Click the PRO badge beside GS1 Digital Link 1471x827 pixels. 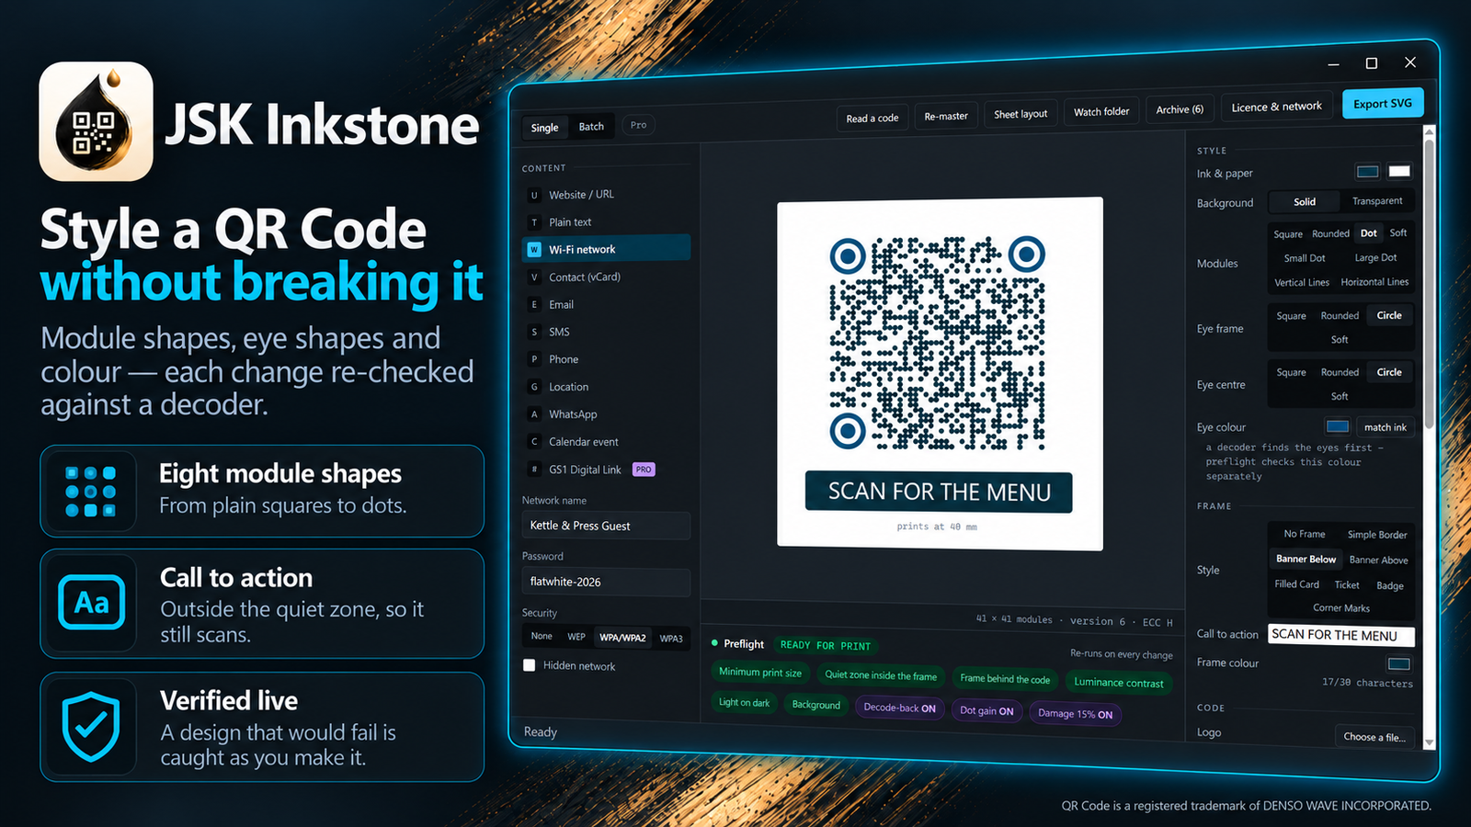pos(644,470)
